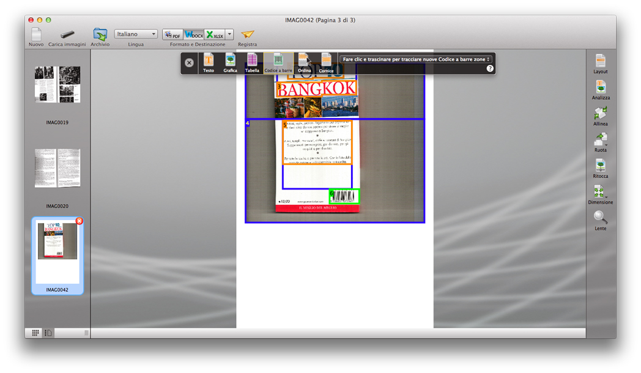Delete IMAG0042 page with red X
The height and width of the screenshot is (373, 641).
pos(80,221)
